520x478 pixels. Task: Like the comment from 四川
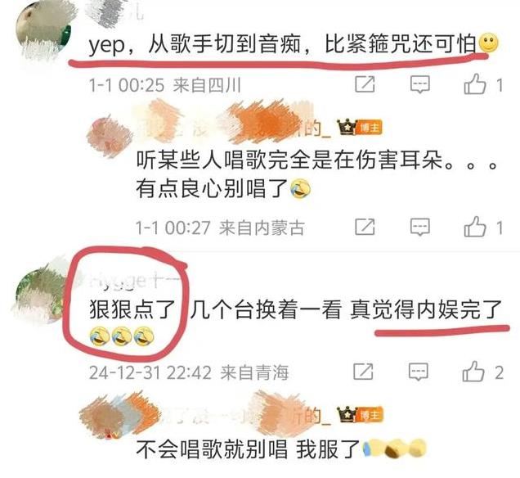(475, 84)
